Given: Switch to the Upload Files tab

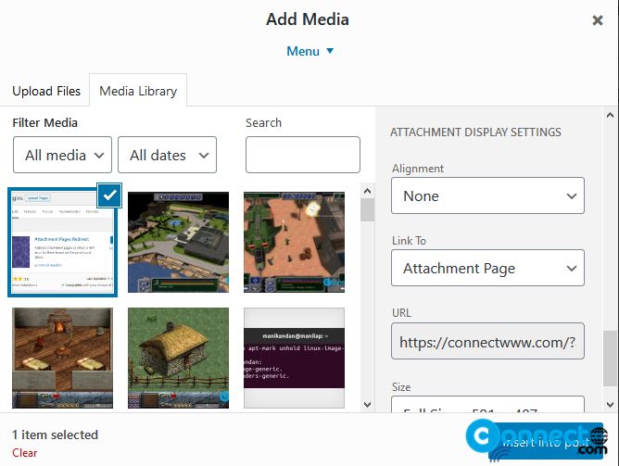Looking at the screenshot, I should tap(46, 91).
